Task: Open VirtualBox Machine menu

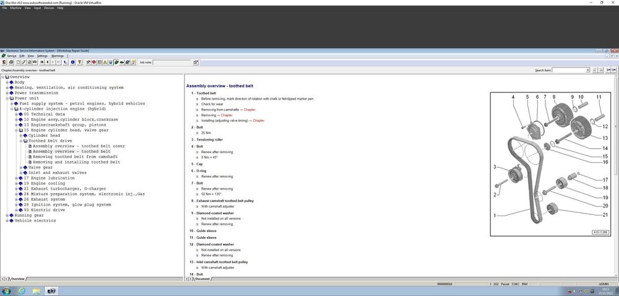Action: click(x=16, y=8)
